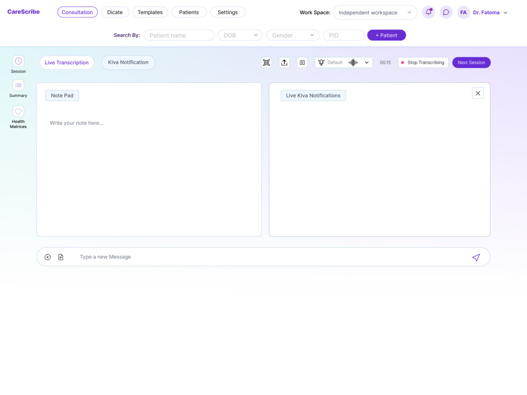Click the Search By label
Image resolution: width=527 pixels, height=395 pixels.
pos(126,35)
